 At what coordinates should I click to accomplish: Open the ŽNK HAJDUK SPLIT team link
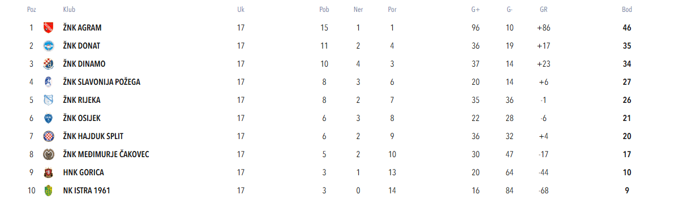(x=94, y=136)
